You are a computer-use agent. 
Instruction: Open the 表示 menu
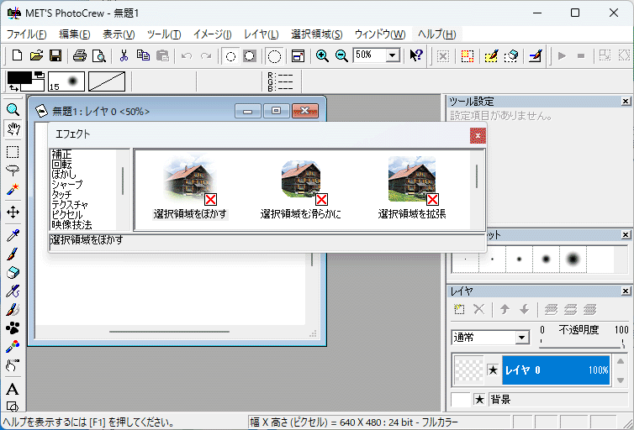point(119,34)
